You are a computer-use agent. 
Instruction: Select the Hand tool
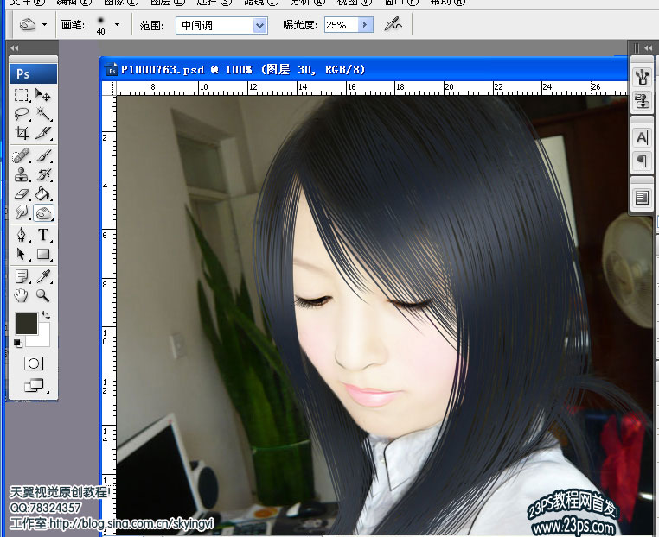coord(22,295)
